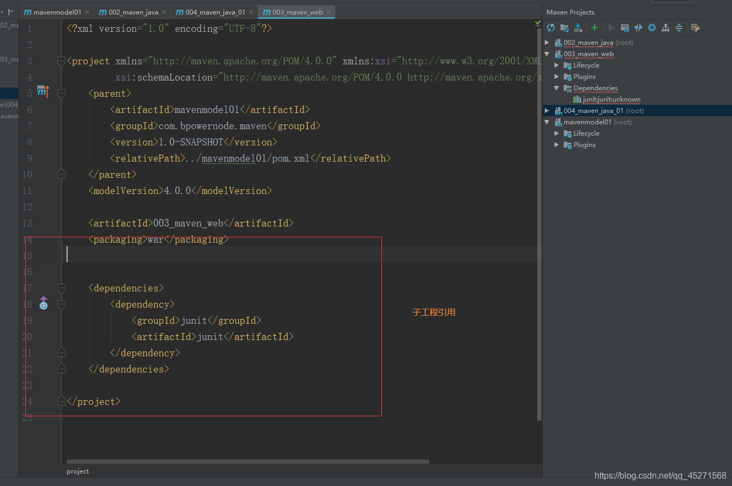Collapse mavenmodel01 root node

pyautogui.click(x=547, y=122)
